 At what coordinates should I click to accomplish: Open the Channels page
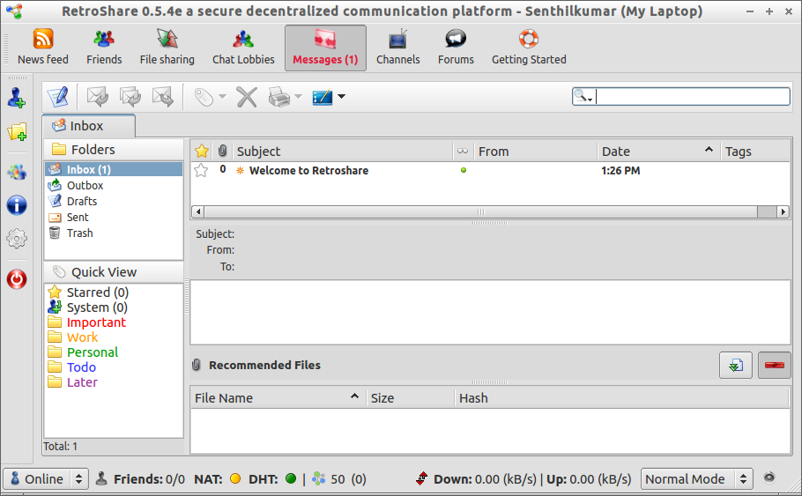click(398, 48)
